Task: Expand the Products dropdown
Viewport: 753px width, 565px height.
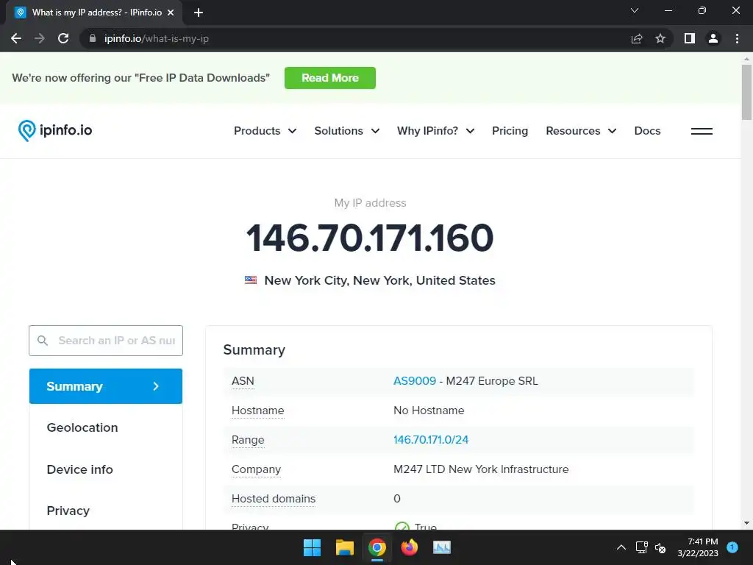Action: click(x=265, y=131)
